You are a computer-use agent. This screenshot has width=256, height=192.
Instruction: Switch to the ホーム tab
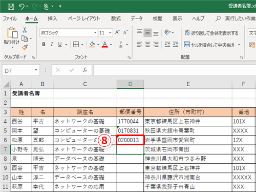tap(32, 18)
